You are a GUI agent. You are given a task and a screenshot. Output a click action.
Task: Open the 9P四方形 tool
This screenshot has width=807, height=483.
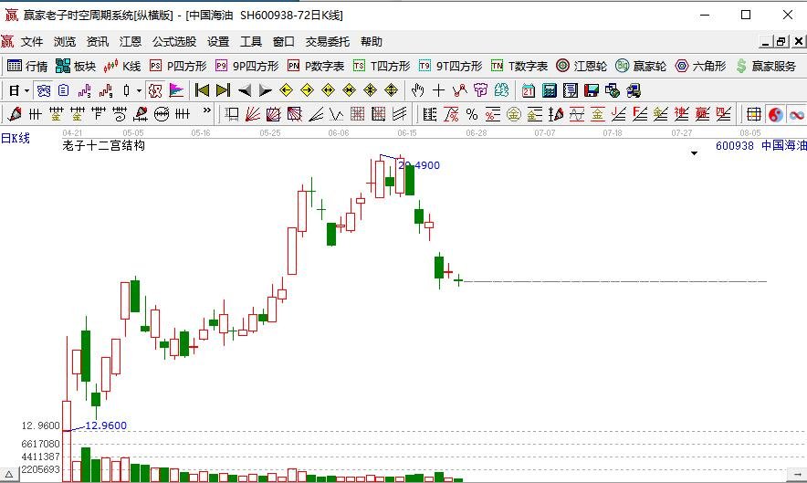tap(247, 66)
